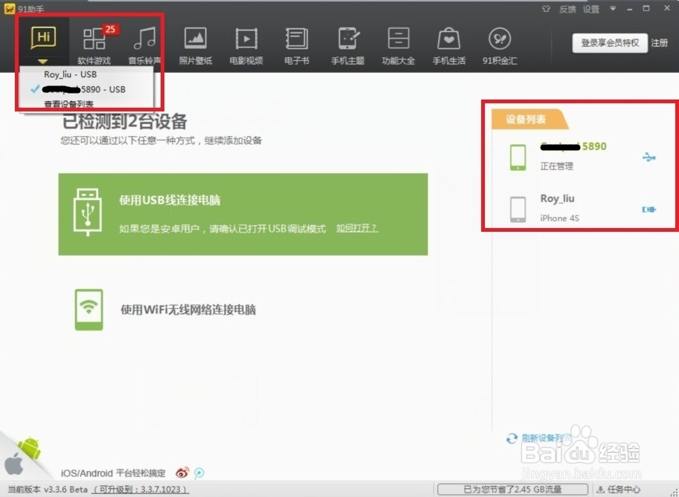The image size is (679, 497).
Task: Expand the device dropdown arrow under Hi
Action: (43, 62)
